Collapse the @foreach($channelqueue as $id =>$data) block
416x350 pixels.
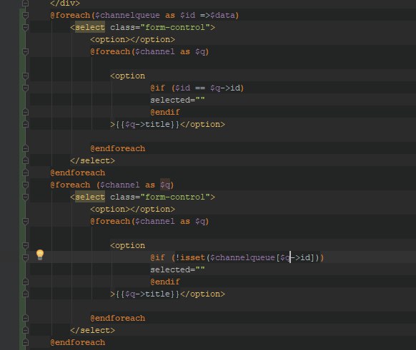pyautogui.click(x=26, y=16)
